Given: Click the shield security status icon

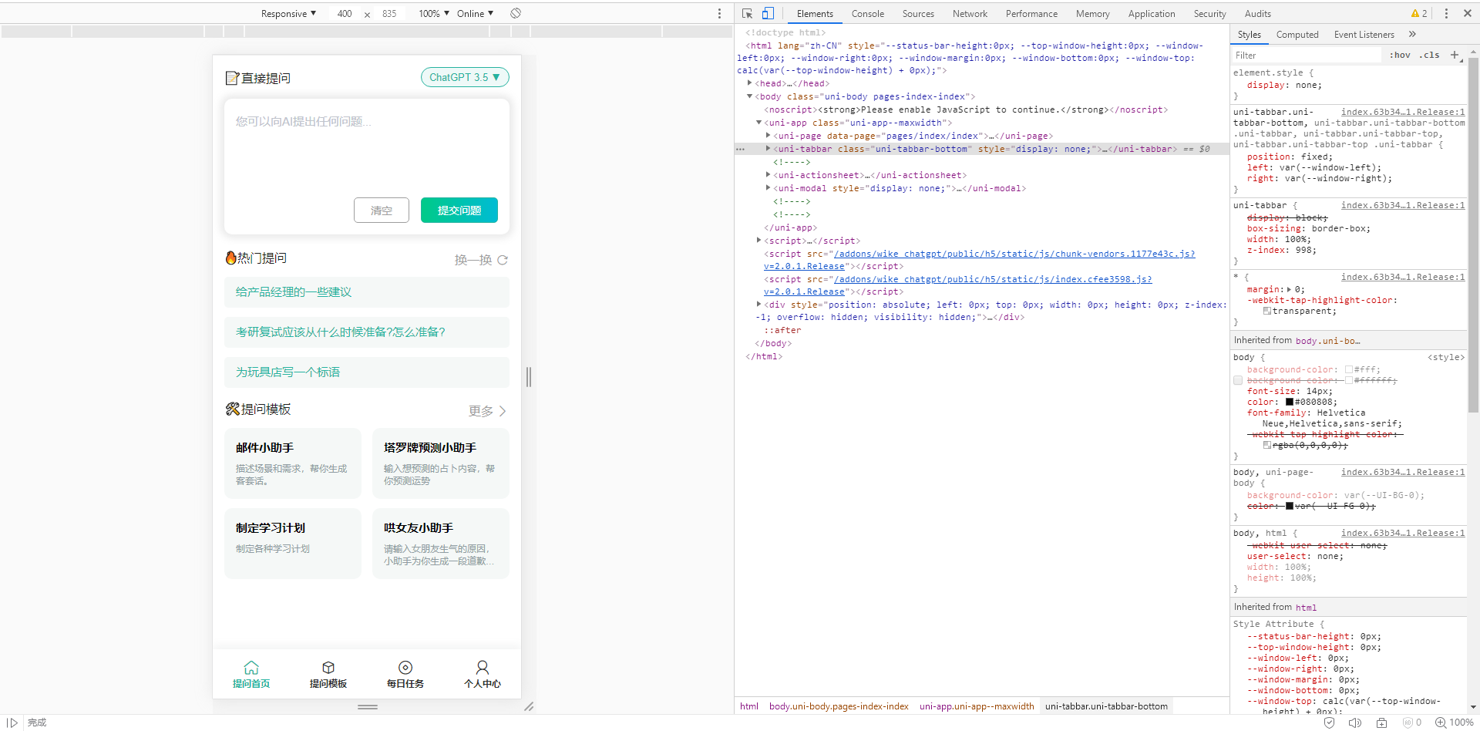Looking at the screenshot, I should (x=1329, y=723).
